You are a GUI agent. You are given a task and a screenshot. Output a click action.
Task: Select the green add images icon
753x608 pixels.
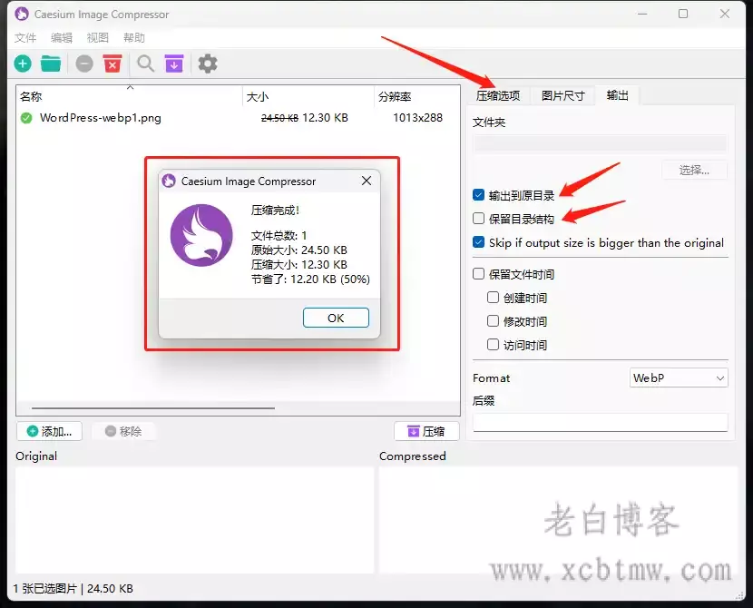[22, 64]
